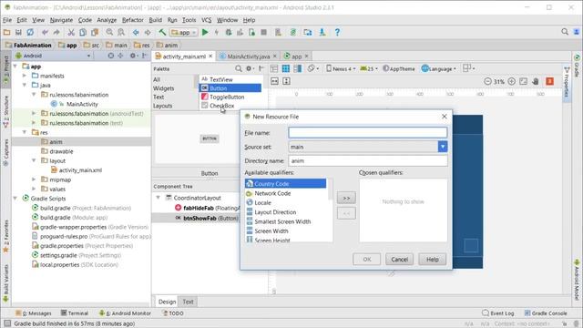This screenshot has height=328, width=583.
Task: Open the app run configuration dropdown
Action: [183, 33]
